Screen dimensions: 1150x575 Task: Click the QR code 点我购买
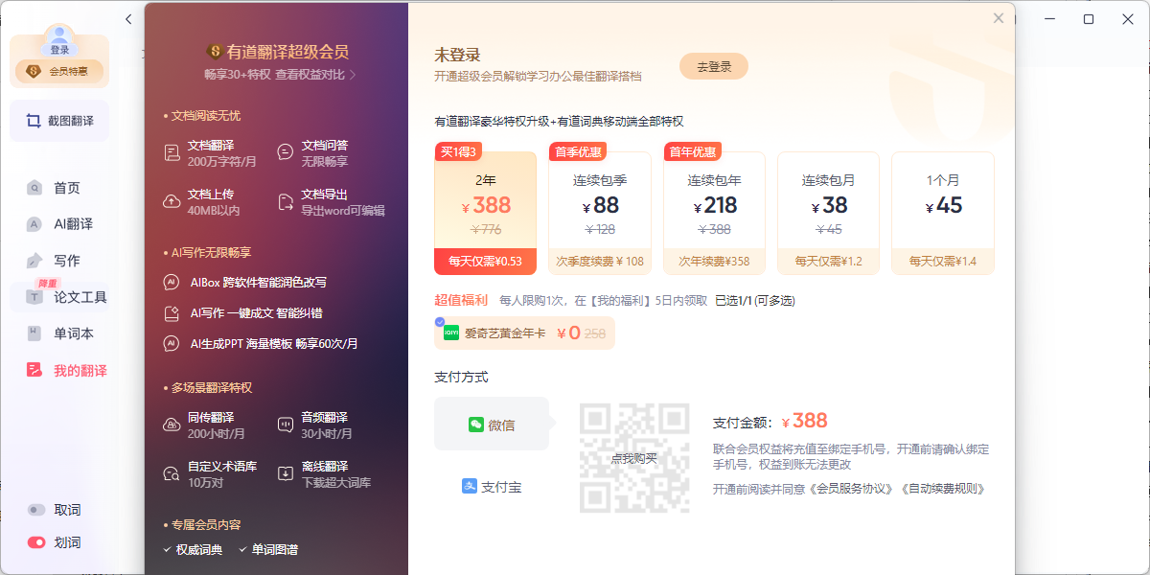pyautogui.click(x=634, y=458)
